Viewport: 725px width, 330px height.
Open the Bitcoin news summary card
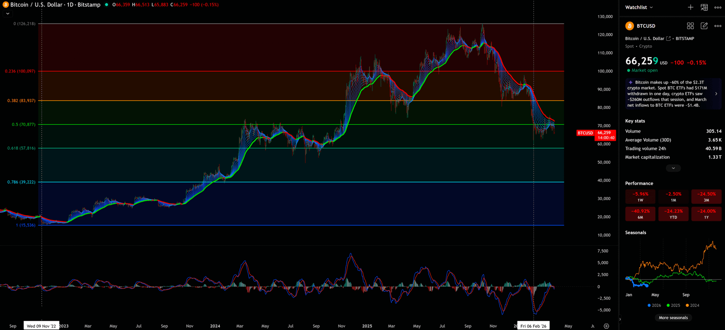pyautogui.click(x=672, y=94)
